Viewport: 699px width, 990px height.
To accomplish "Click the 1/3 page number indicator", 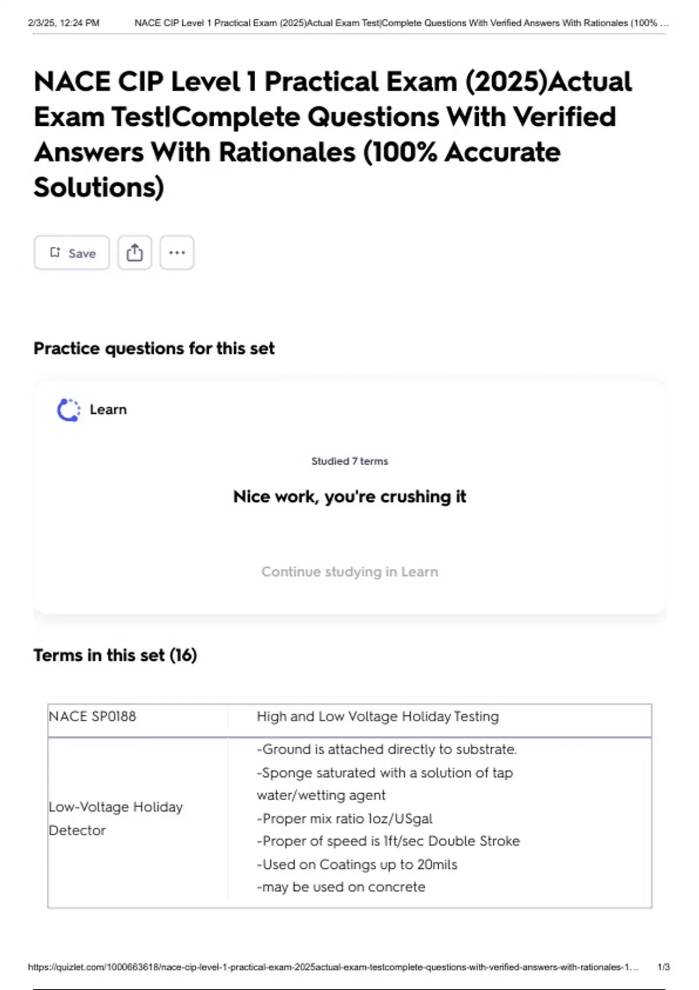I will pos(663,967).
